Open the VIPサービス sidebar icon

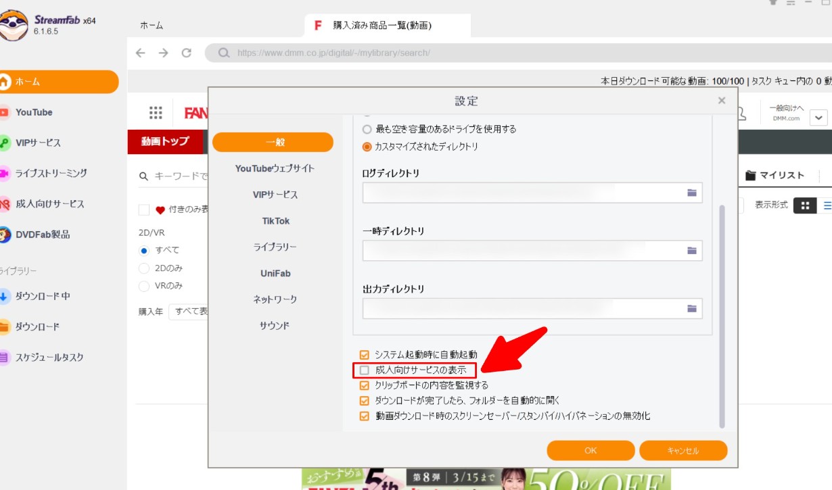point(4,143)
